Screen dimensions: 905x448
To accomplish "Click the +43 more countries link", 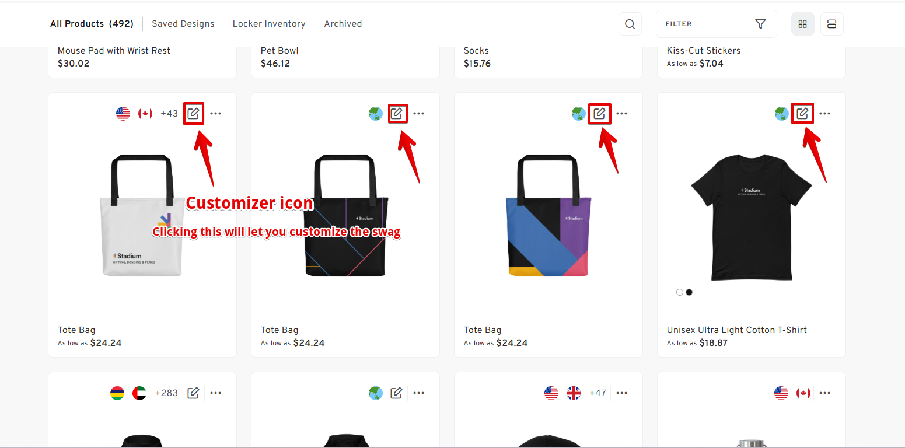I will (169, 114).
